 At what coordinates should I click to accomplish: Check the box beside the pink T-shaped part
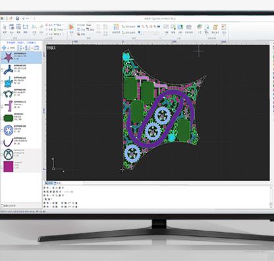coord(2,107)
